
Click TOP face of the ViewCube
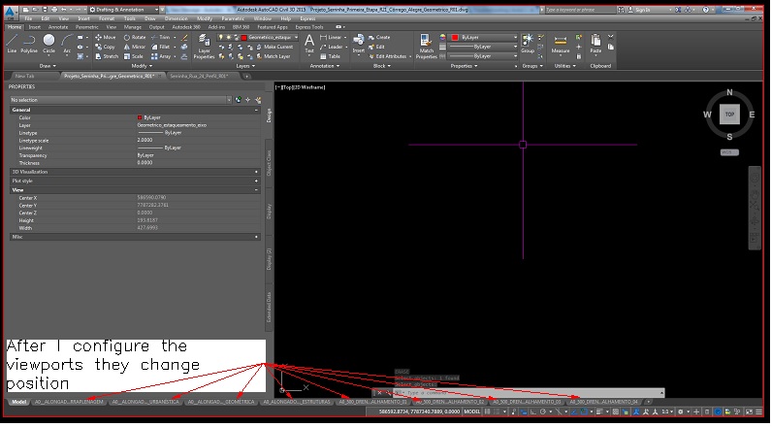tap(728, 115)
